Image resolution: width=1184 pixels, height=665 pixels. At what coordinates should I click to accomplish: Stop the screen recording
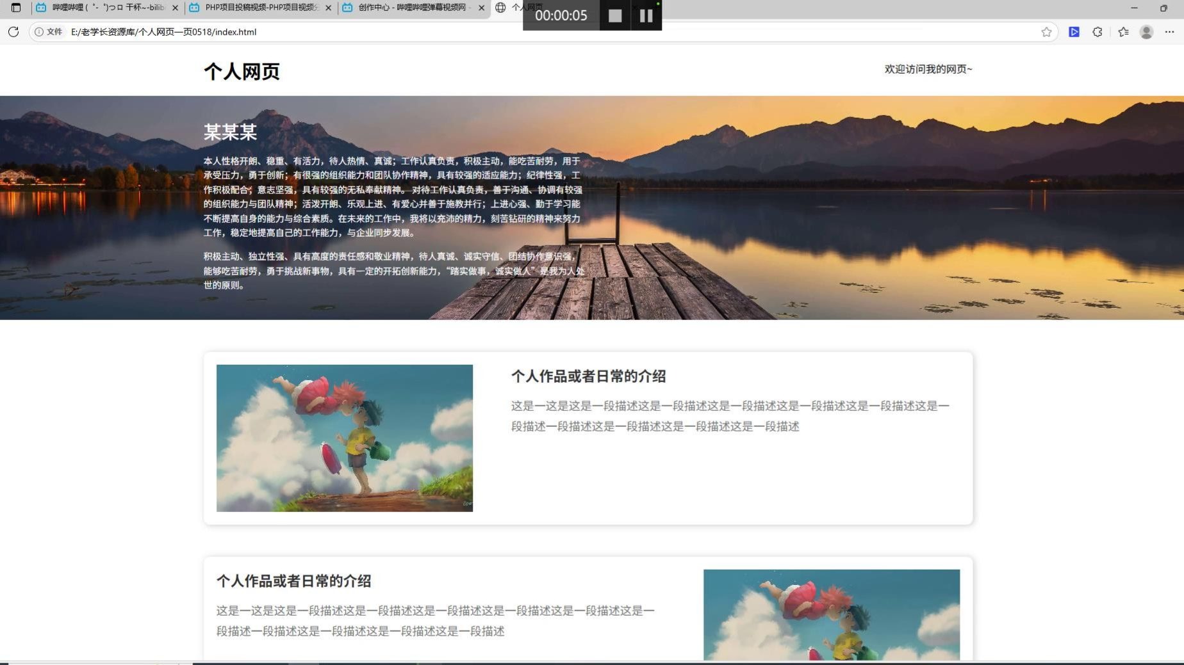pyautogui.click(x=614, y=15)
